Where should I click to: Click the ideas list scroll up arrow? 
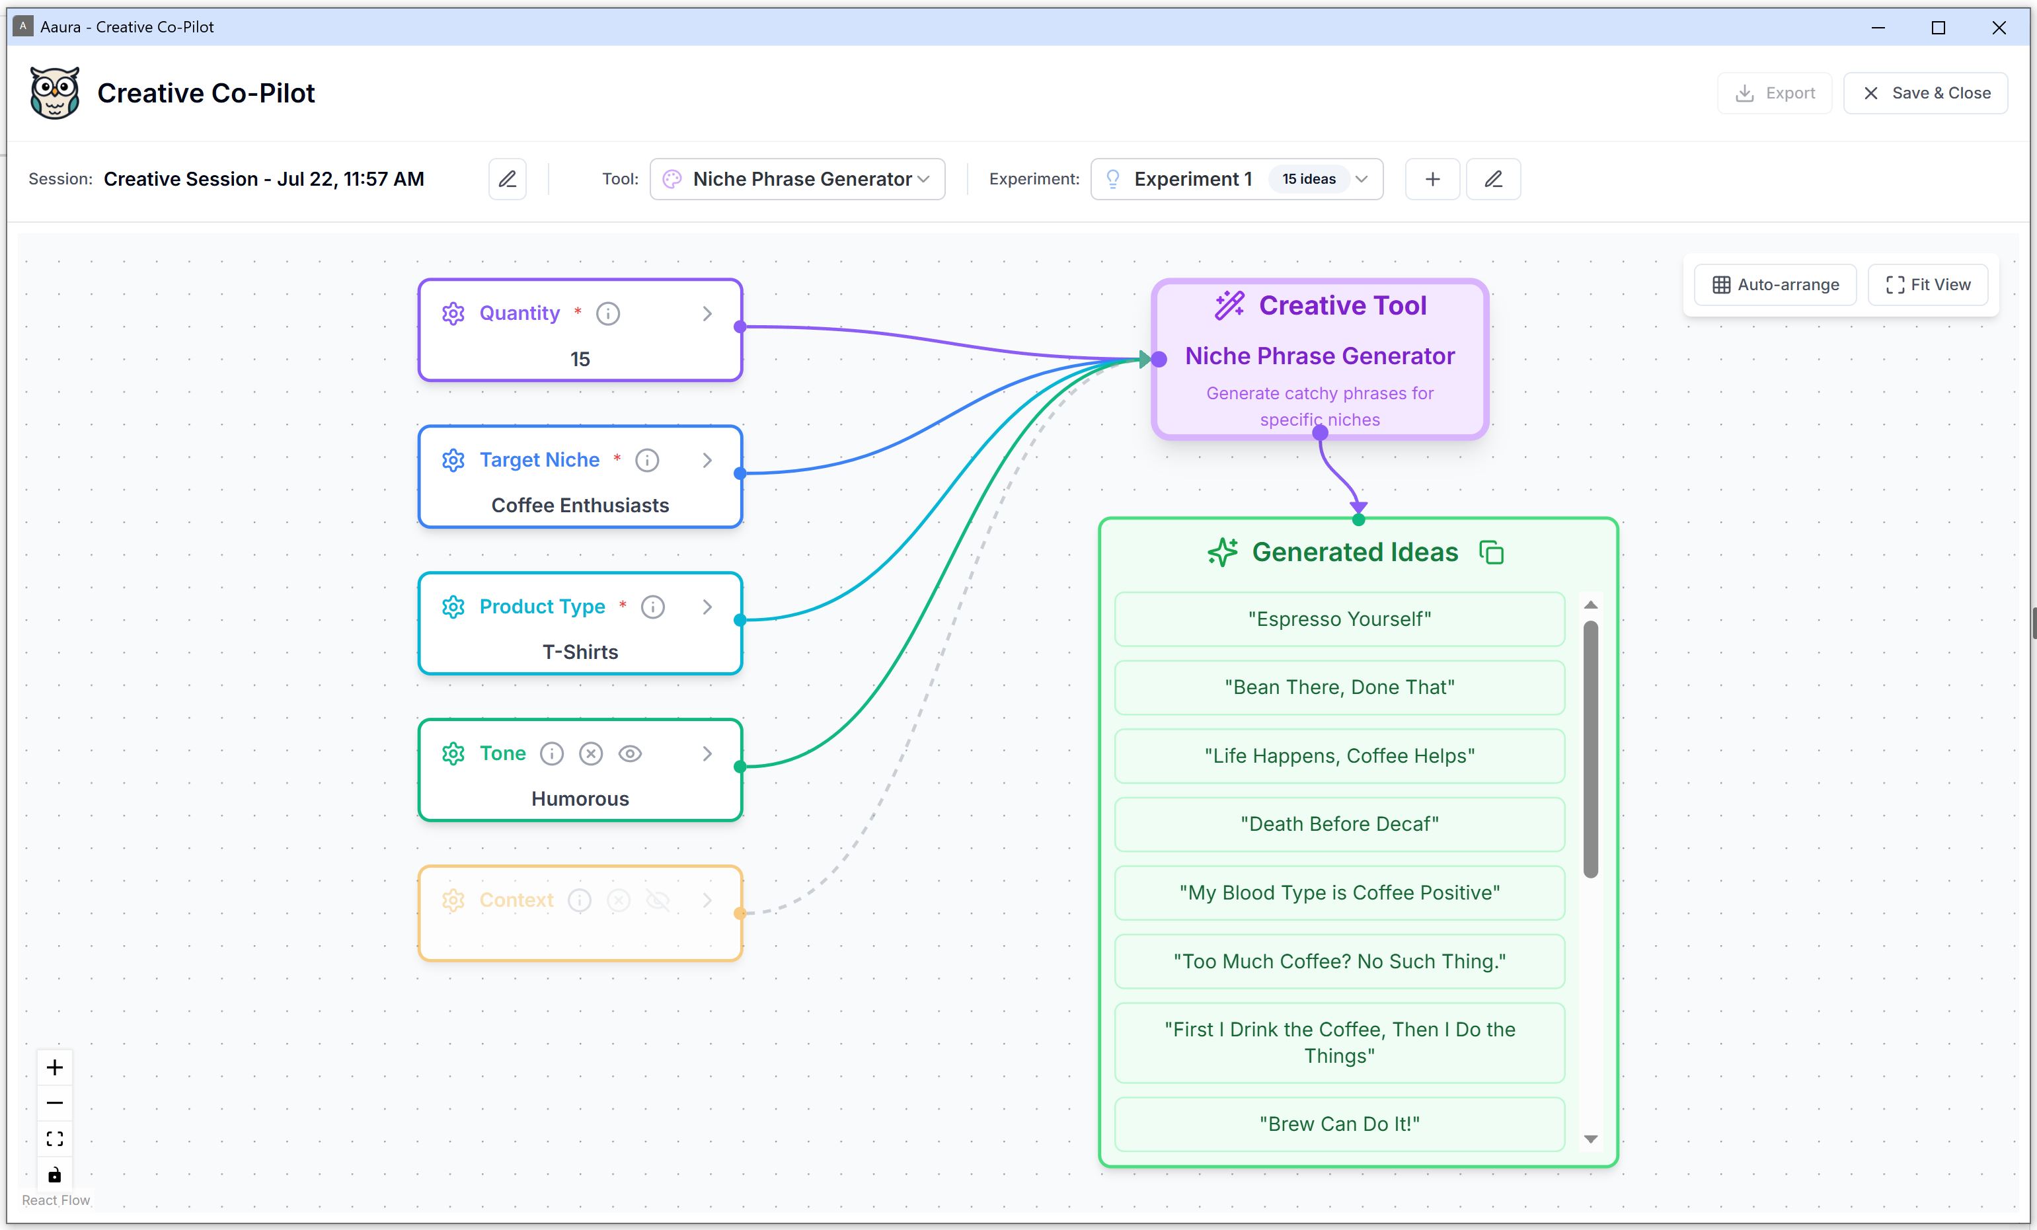click(1591, 605)
